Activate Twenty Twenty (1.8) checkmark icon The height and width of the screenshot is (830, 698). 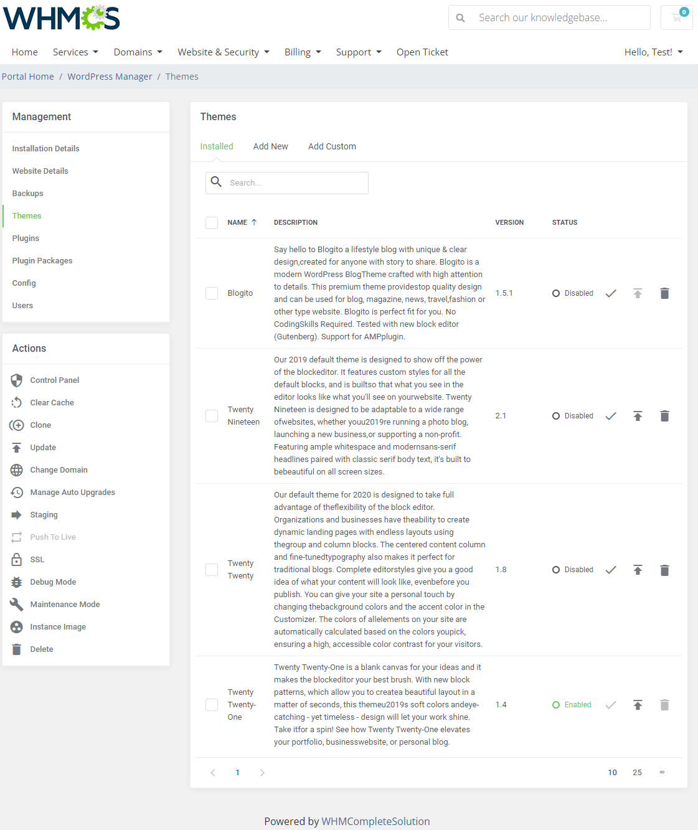tap(611, 570)
